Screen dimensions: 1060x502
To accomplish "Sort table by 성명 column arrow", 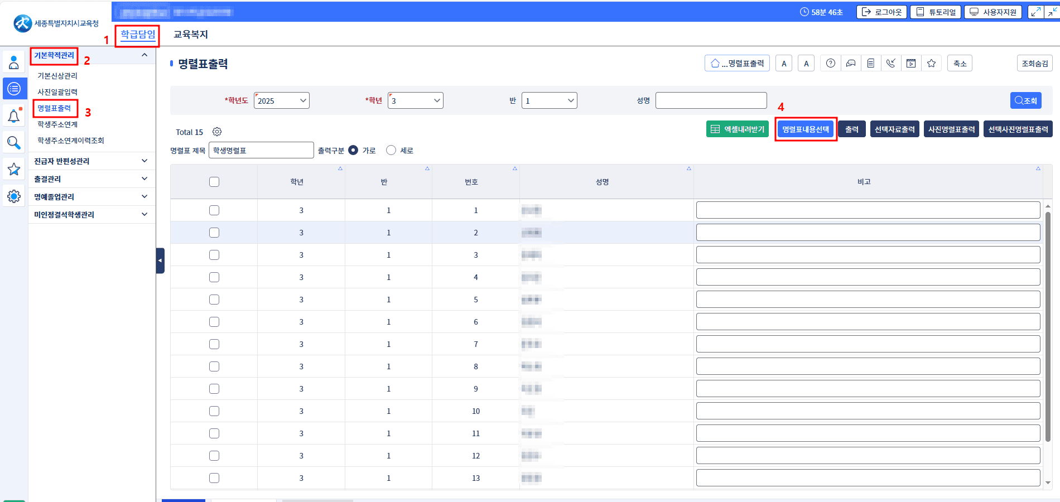I will point(689,168).
